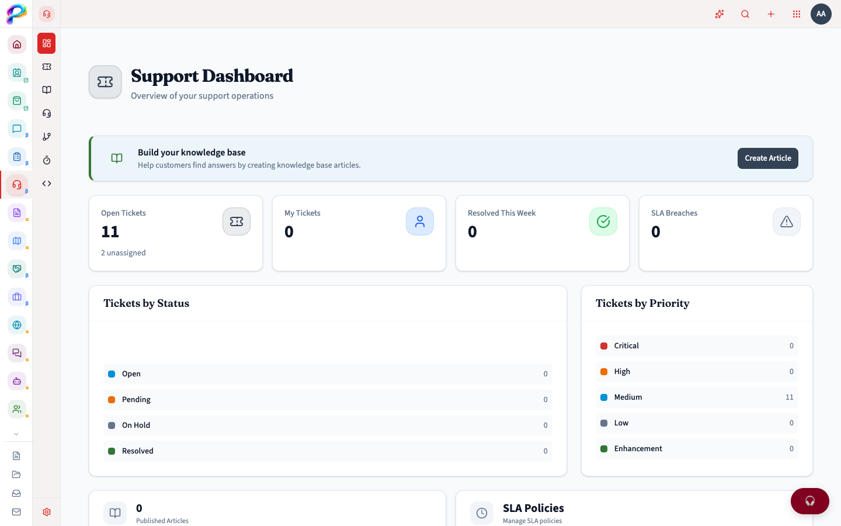The height and width of the screenshot is (526, 841).
Task: Click the workflow branch icon in the sidebar
Action: 46,136
